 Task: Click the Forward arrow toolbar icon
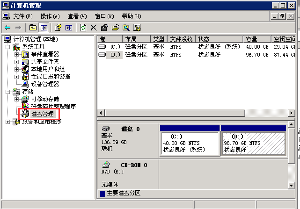coord(18,28)
